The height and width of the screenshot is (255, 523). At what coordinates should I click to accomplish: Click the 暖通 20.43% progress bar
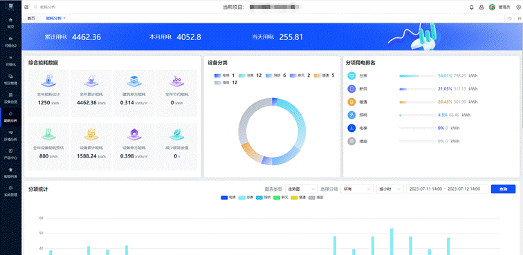[417, 102]
